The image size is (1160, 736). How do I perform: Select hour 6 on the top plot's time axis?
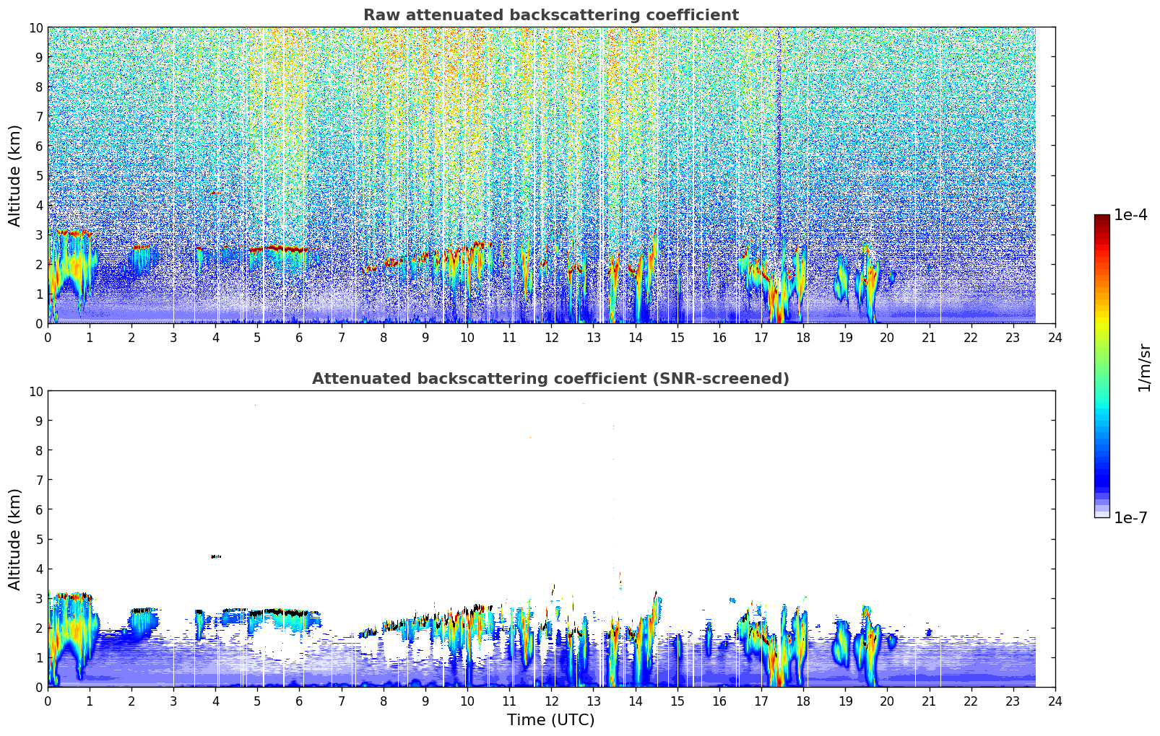pyautogui.click(x=300, y=337)
